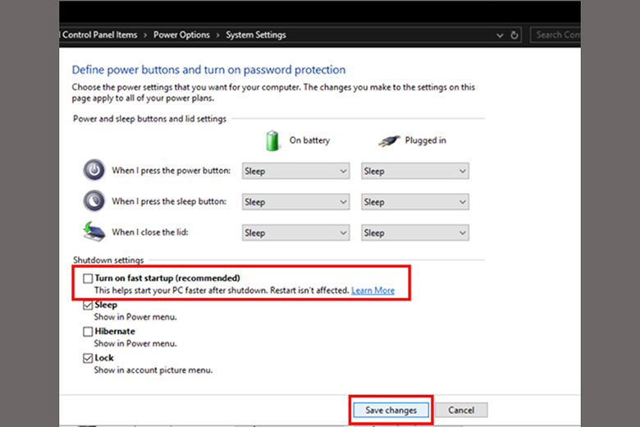The height and width of the screenshot is (427, 640).
Task: Click the sleep button moon icon
Action: point(94,201)
